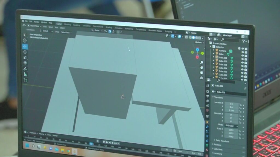Click the red X axis on navigation gizmo
The image size is (280, 157).
[x=197, y=57]
